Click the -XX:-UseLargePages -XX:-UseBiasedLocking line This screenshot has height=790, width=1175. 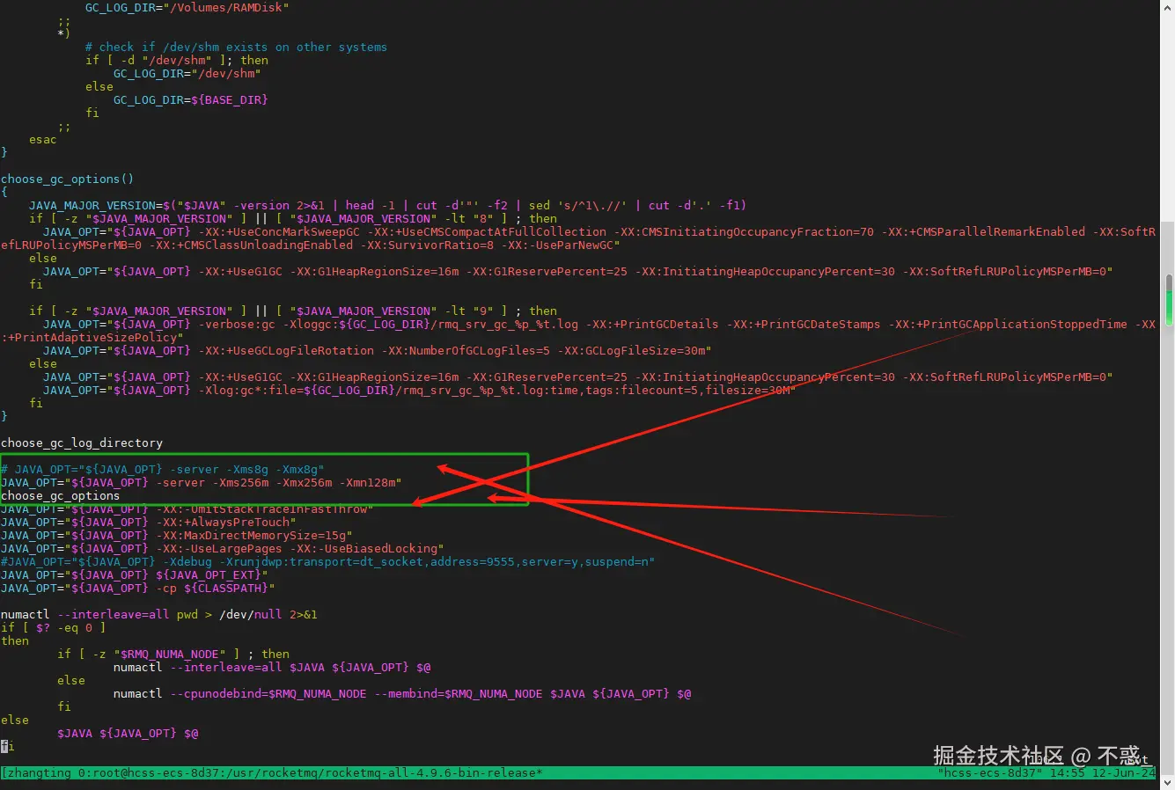tap(222, 548)
